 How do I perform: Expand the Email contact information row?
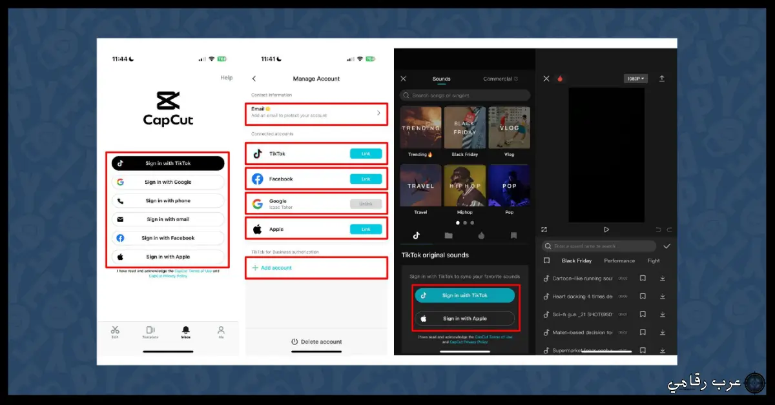316,114
